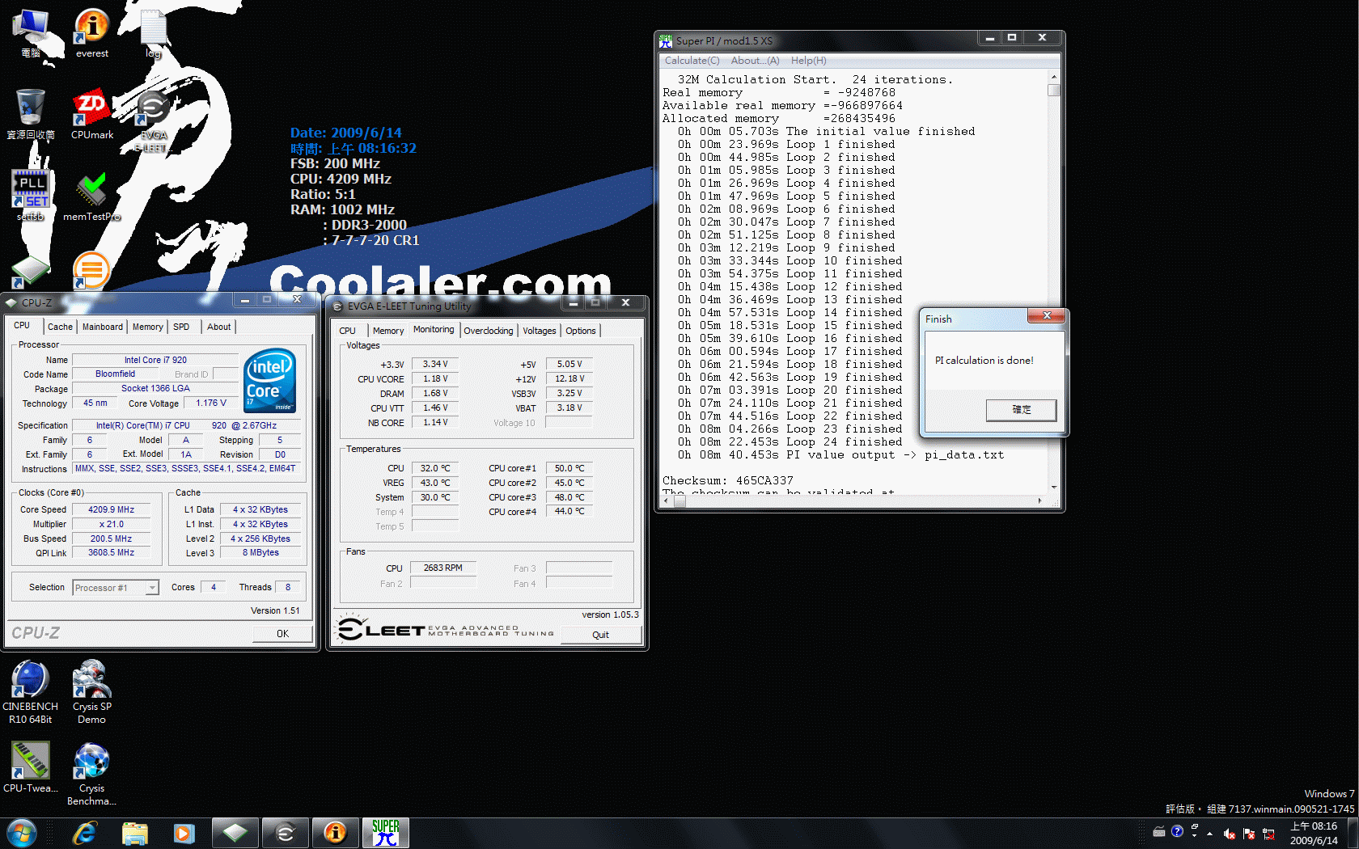
Task: Show hidden tray icons arrow
Action: click(x=1209, y=834)
